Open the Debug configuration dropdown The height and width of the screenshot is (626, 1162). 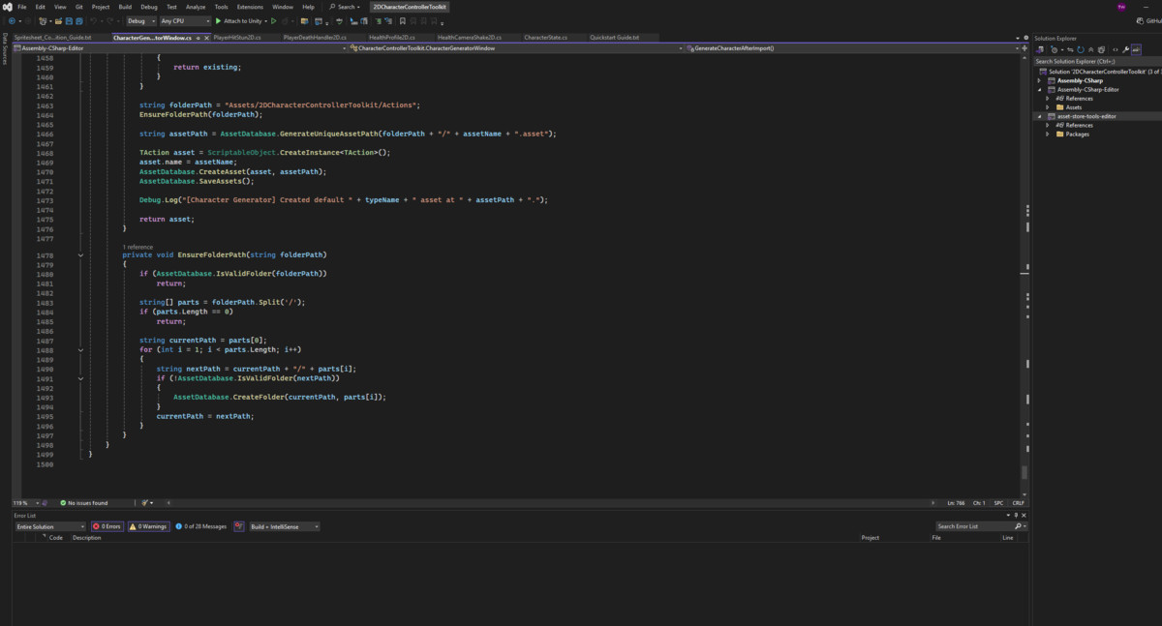(140, 20)
